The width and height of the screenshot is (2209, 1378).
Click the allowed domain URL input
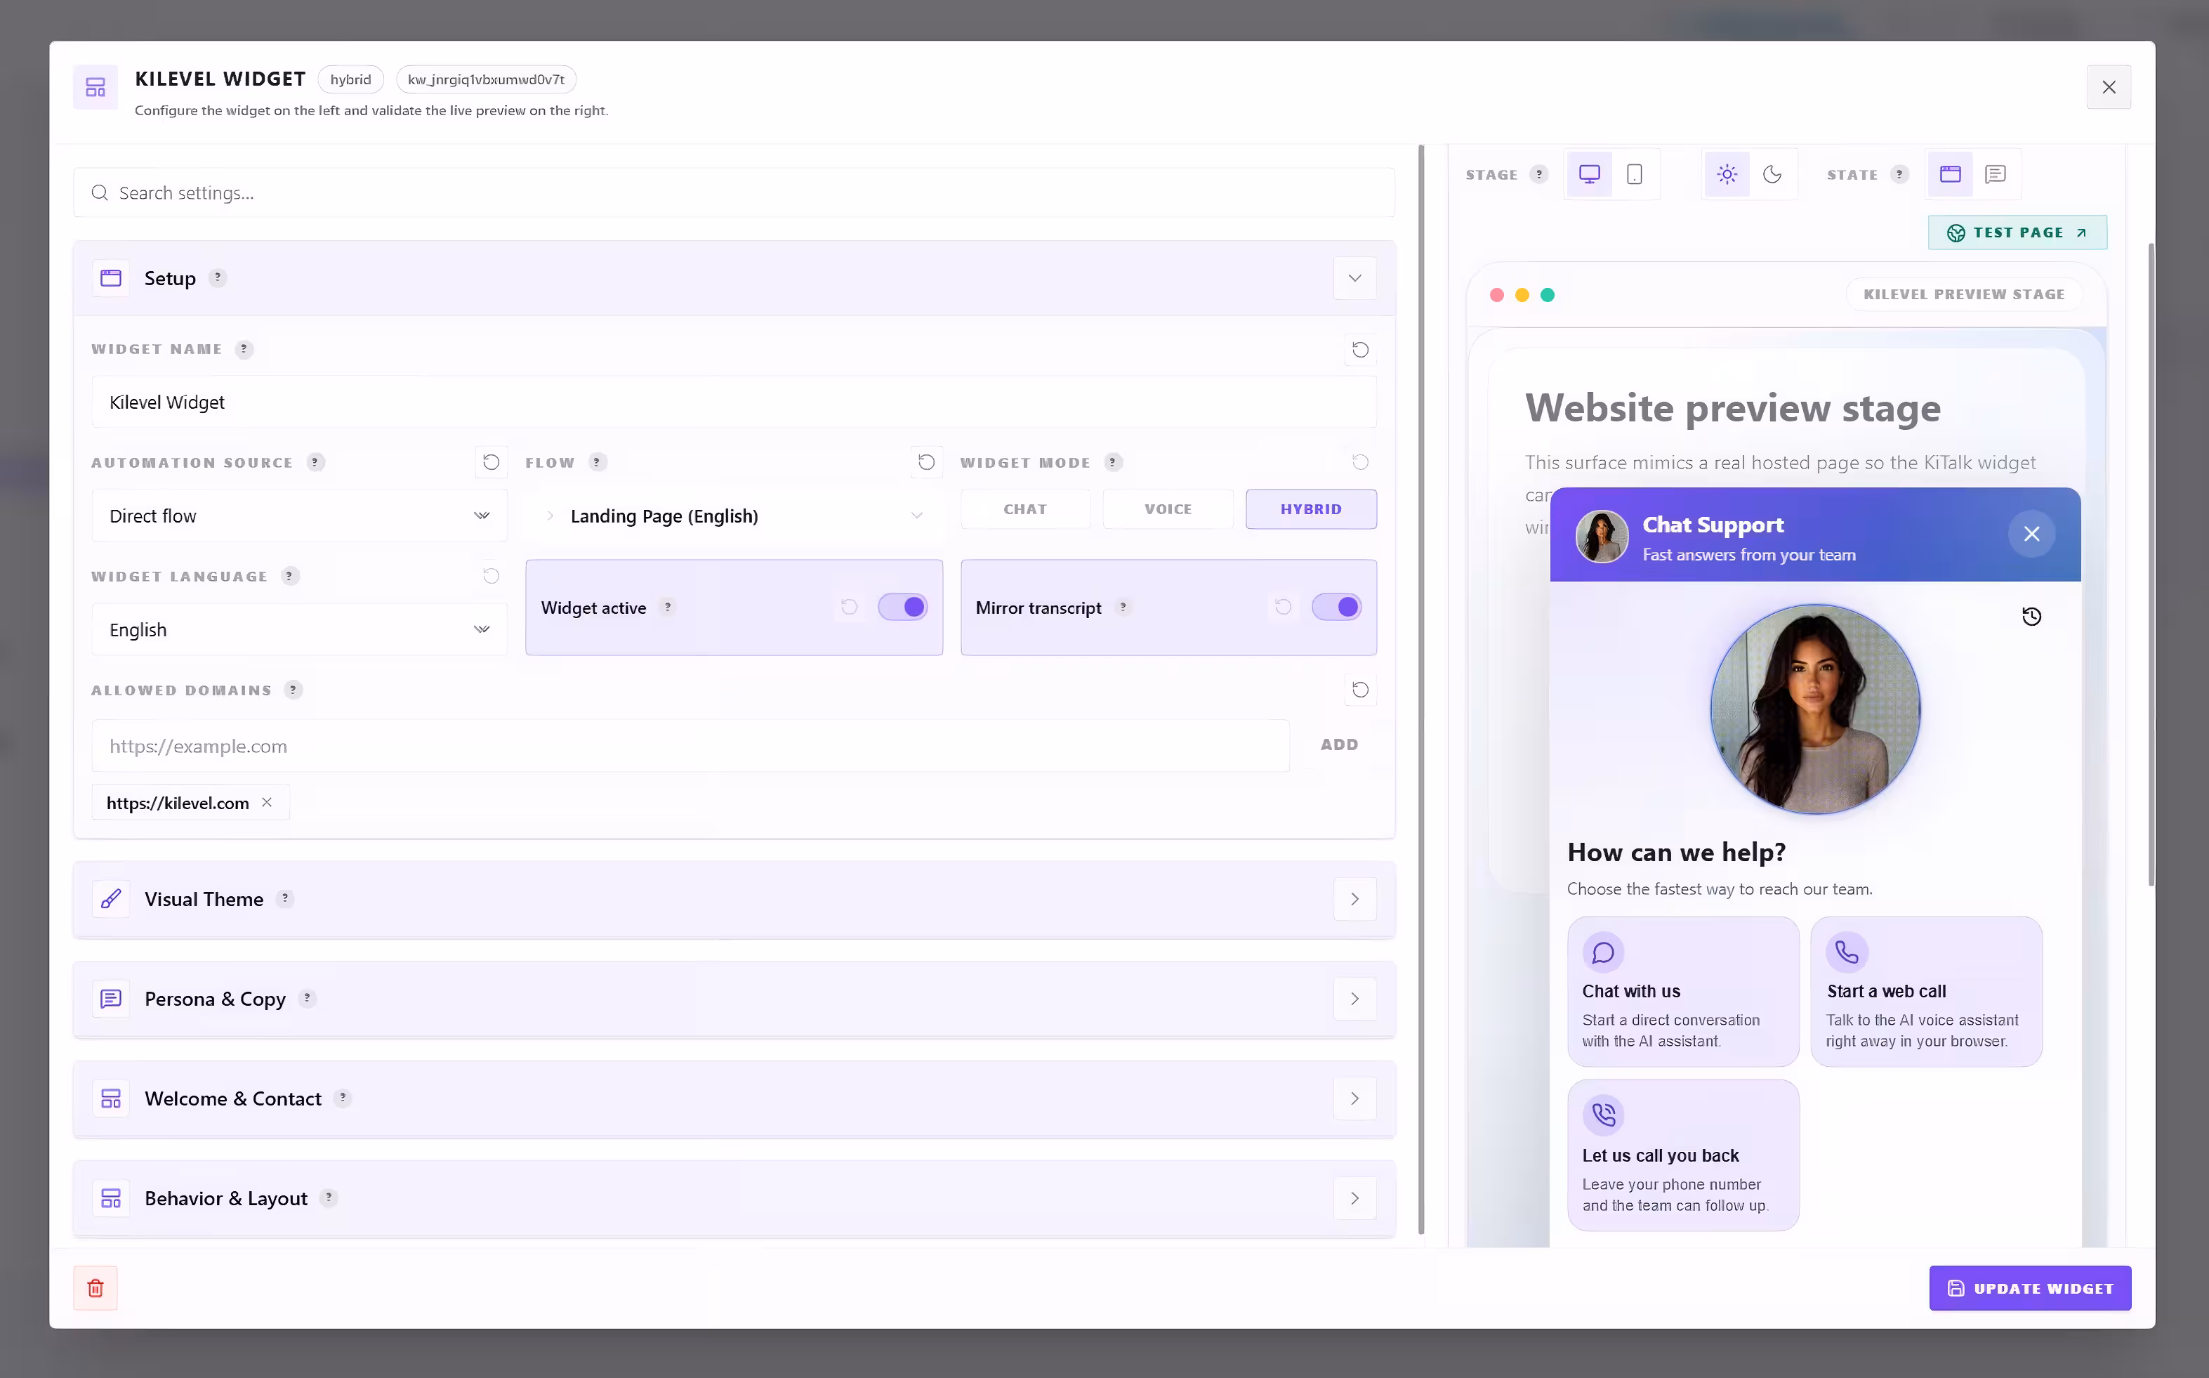click(690, 747)
